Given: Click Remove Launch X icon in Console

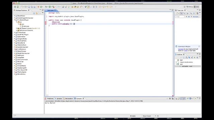Looking at the screenshot, I should tap(170, 99).
